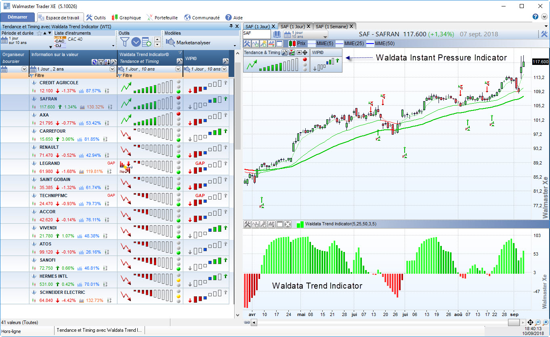Select the Espace de travail tab
Screen dimensions: 550x337
click(61, 17)
